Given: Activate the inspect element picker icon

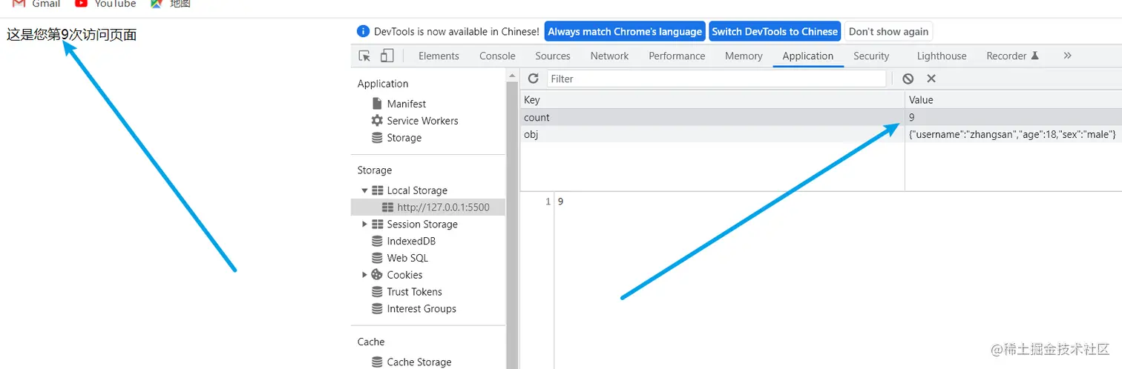Looking at the screenshot, I should (364, 56).
